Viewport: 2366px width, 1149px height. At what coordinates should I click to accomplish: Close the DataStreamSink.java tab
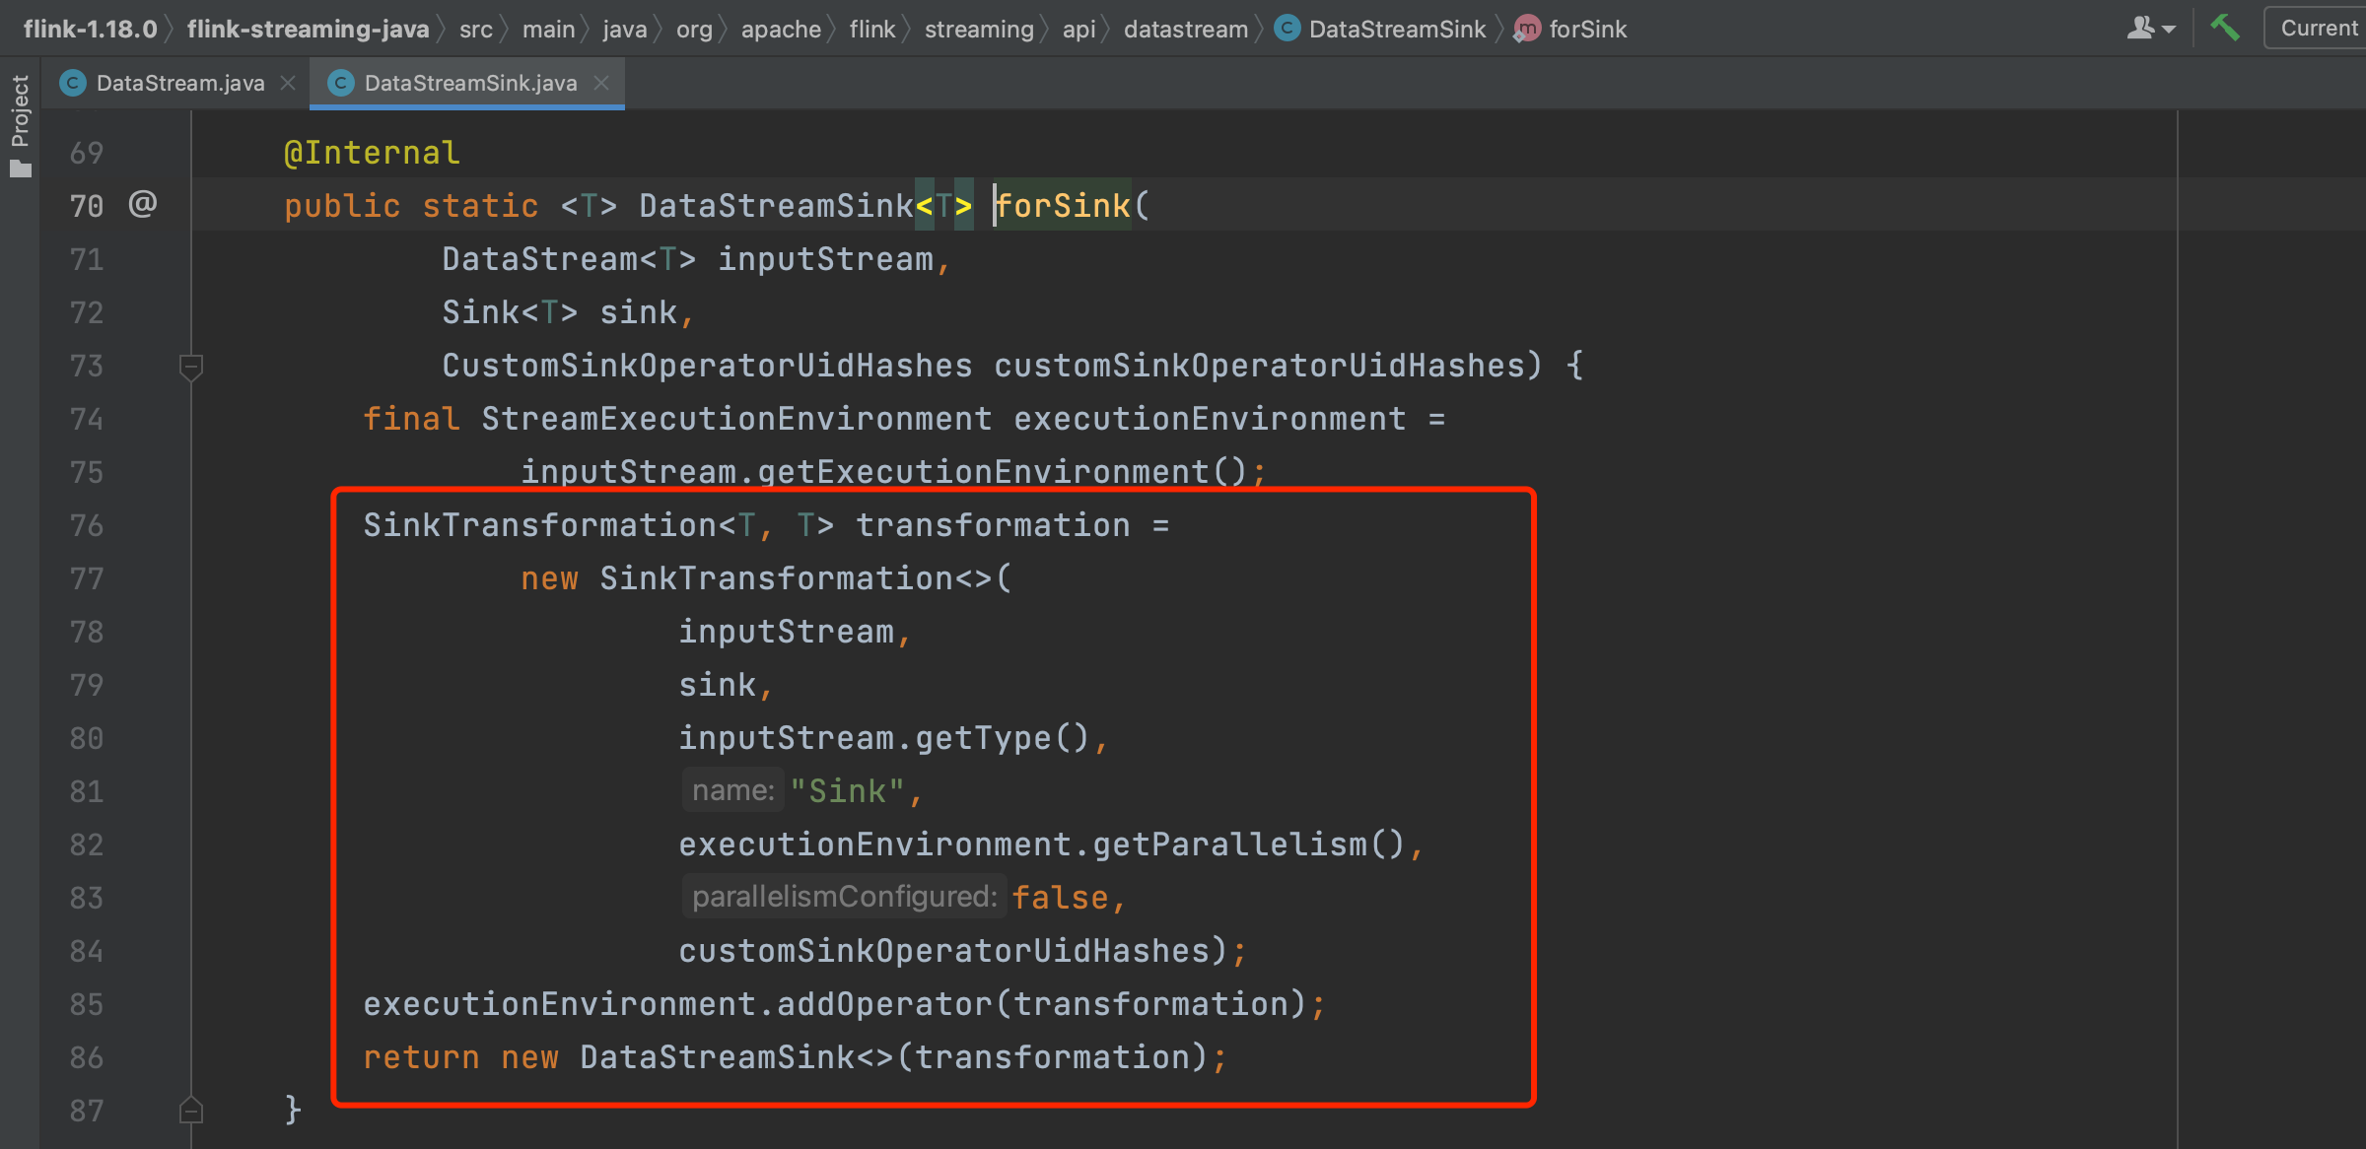601,84
